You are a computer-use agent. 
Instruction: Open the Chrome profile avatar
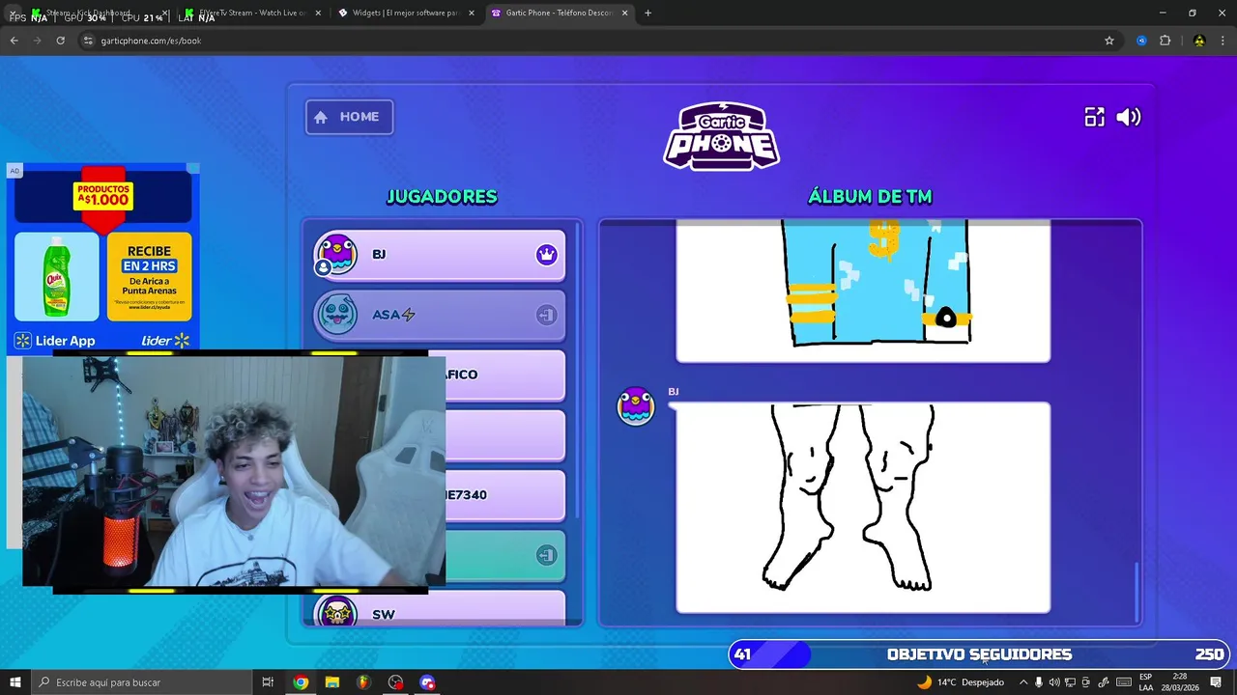click(1199, 41)
